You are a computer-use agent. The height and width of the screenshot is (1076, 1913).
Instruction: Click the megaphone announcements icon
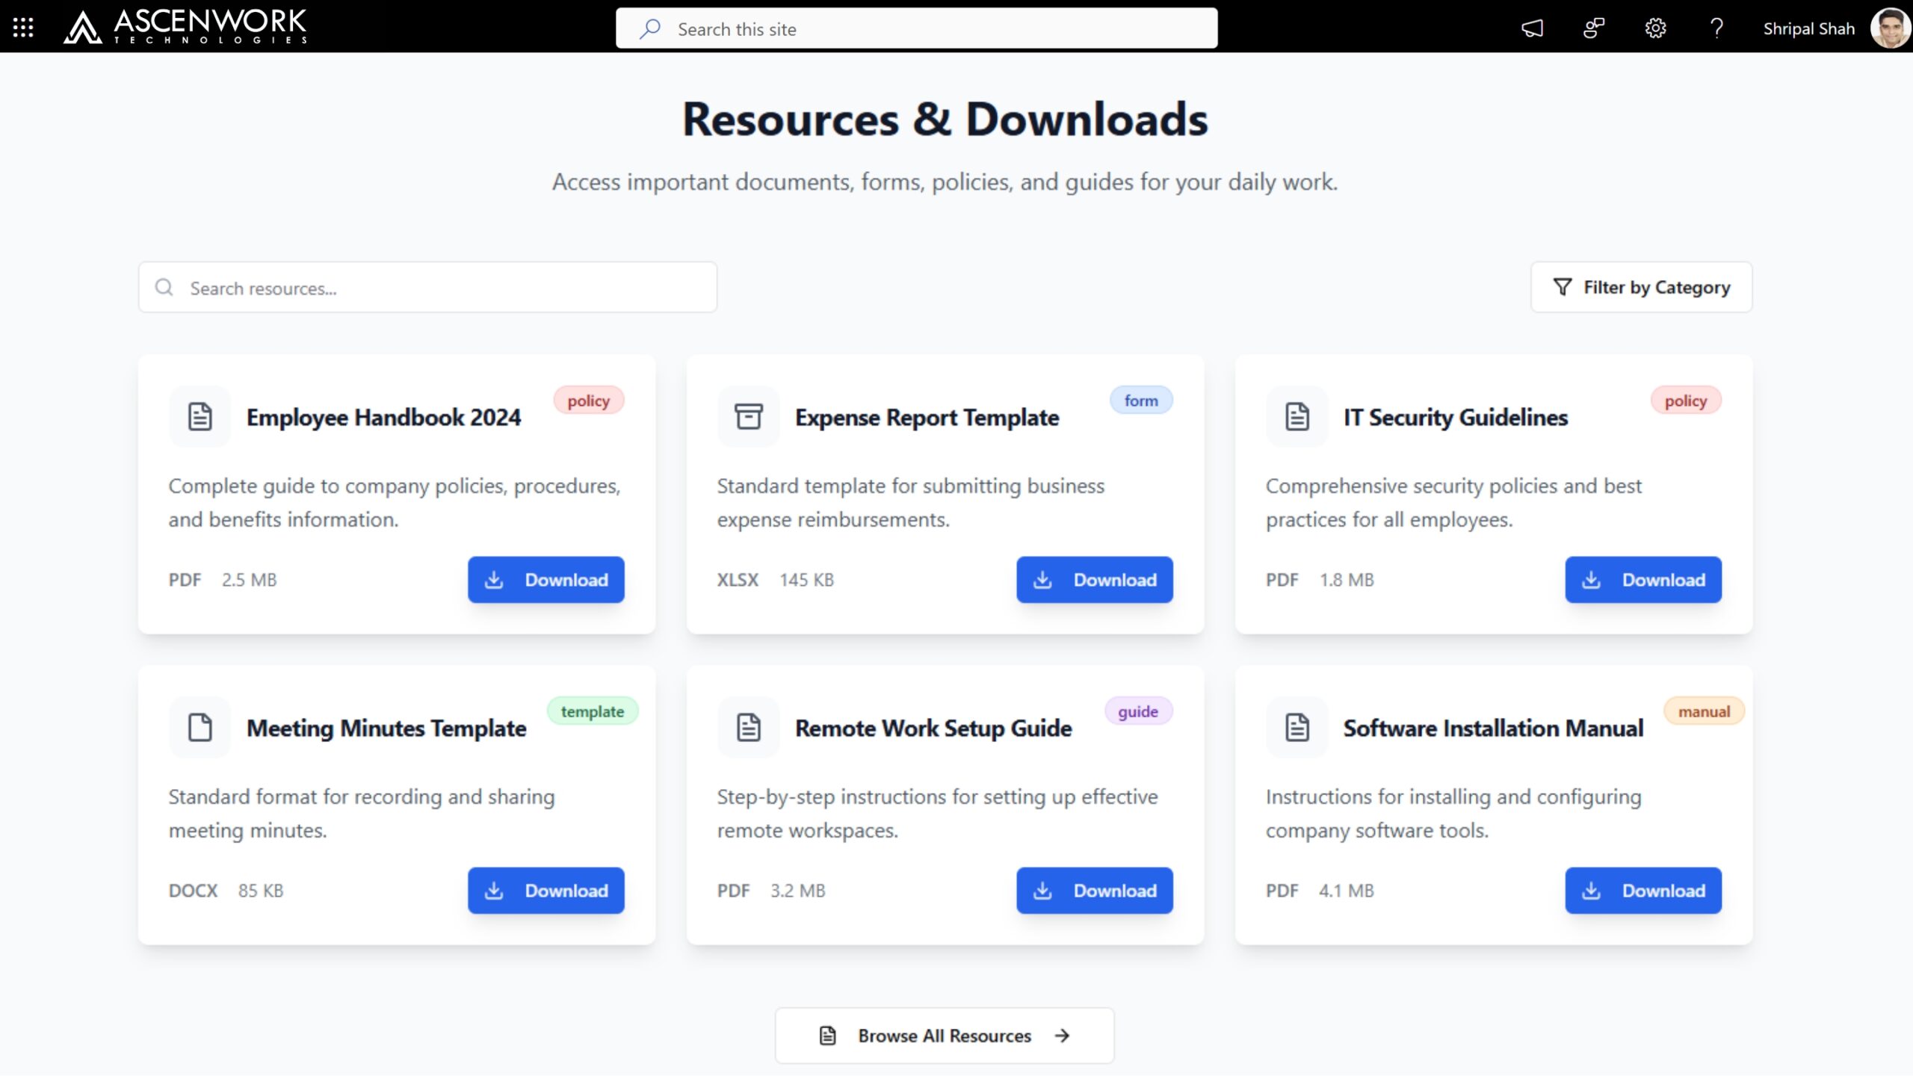click(1532, 28)
